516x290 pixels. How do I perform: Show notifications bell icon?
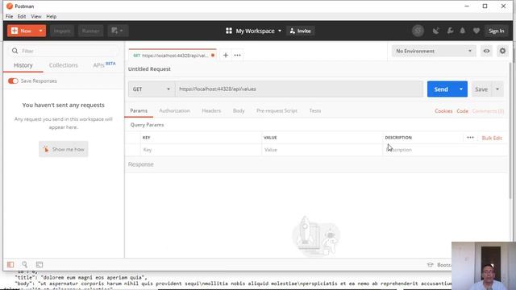pos(462,31)
